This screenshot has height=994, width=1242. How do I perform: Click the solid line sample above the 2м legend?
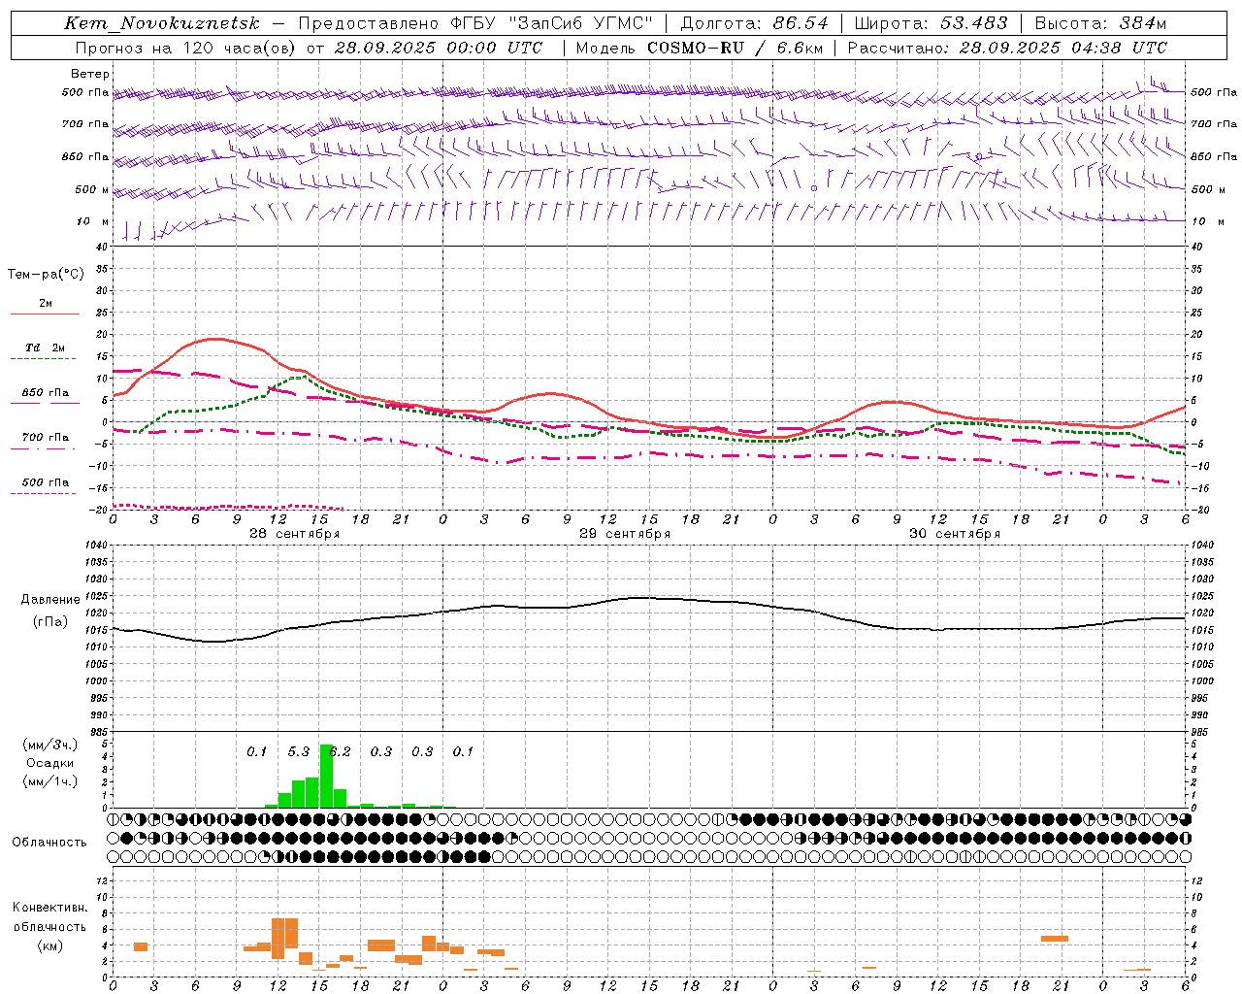point(45,315)
